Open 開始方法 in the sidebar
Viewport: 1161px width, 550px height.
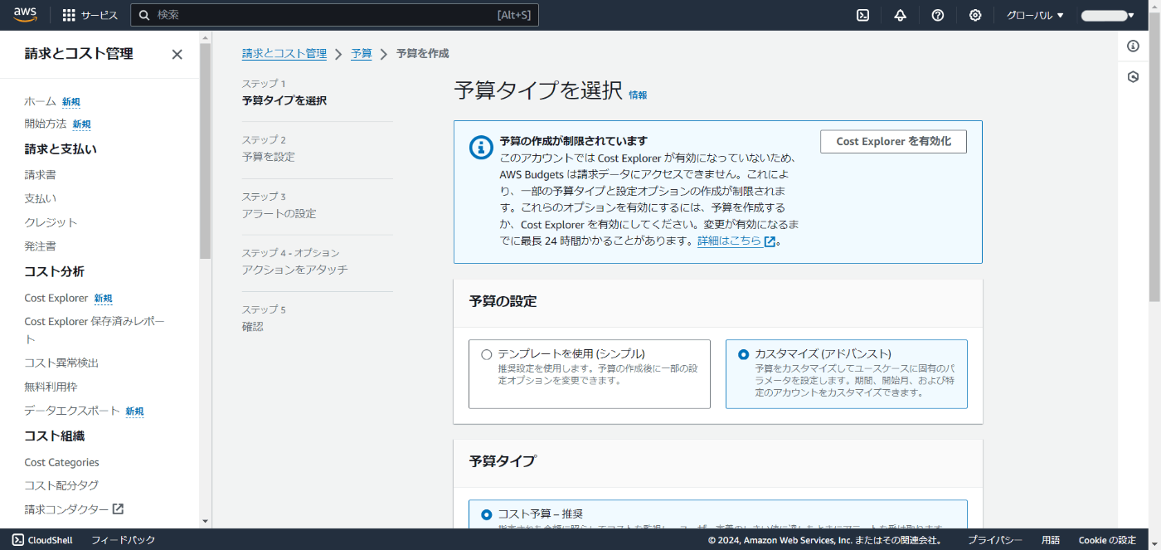click(x=46, y=124)
